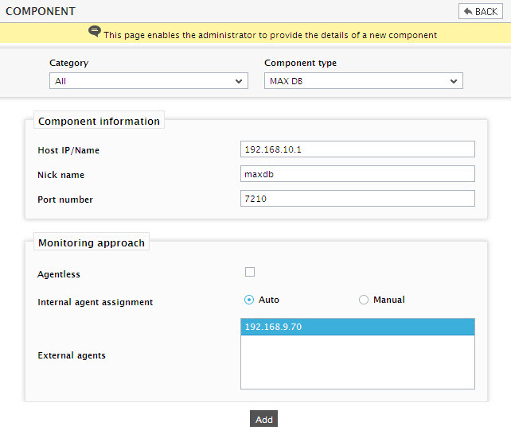Click the Monitoring approach heading
Screen dimensions: 511x434
click(92, 243)
